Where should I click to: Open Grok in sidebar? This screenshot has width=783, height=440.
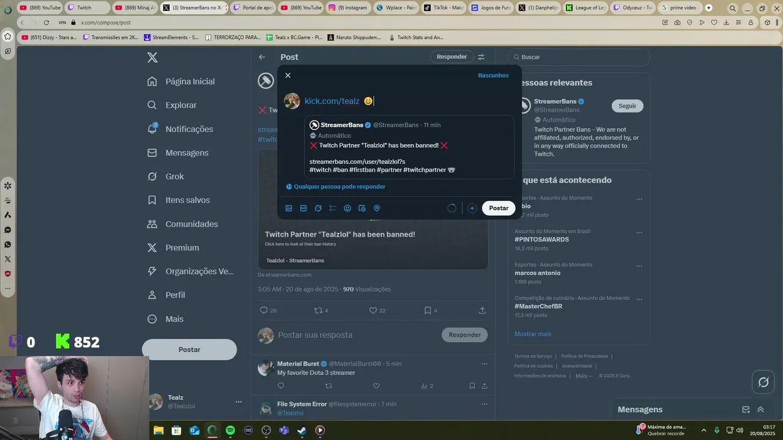(x=165, y=177)
